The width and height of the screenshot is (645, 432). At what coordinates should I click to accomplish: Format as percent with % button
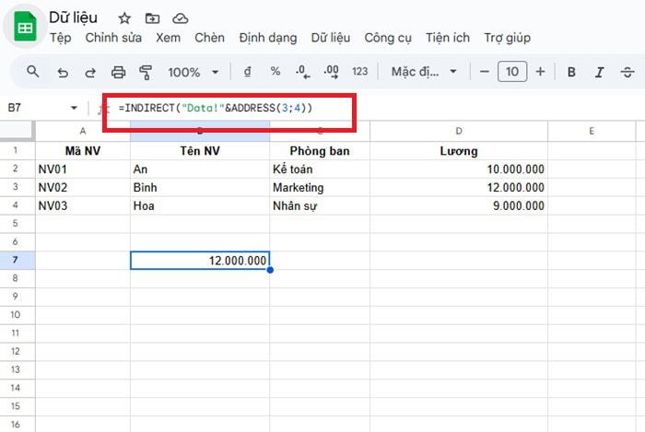point(275,72)
